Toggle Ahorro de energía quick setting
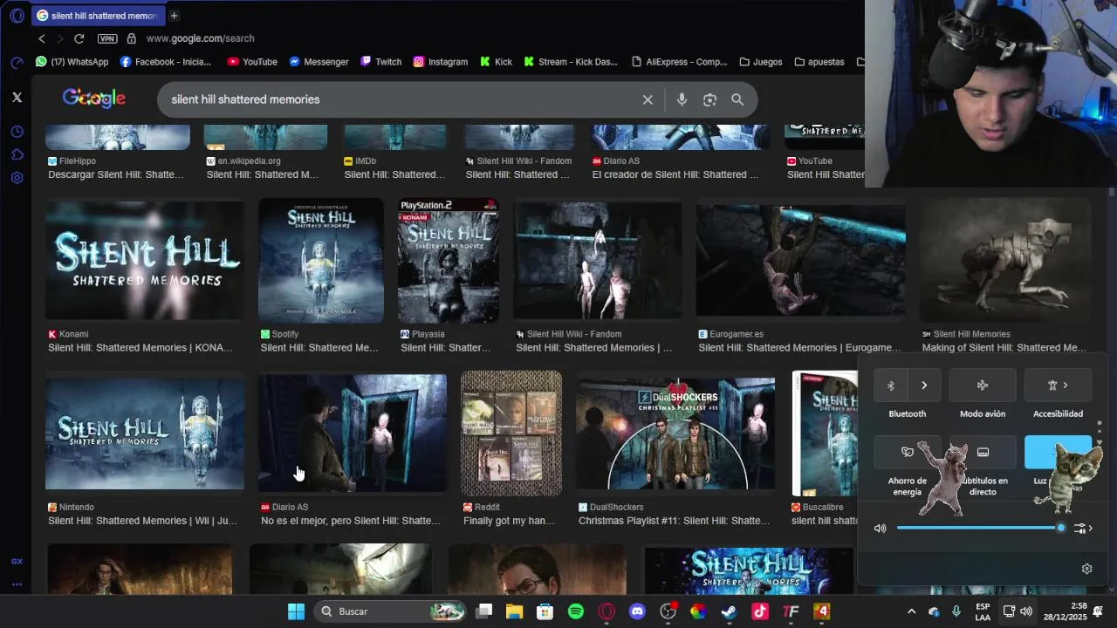Screen dimensions: 1117x628 pos(908,452)
